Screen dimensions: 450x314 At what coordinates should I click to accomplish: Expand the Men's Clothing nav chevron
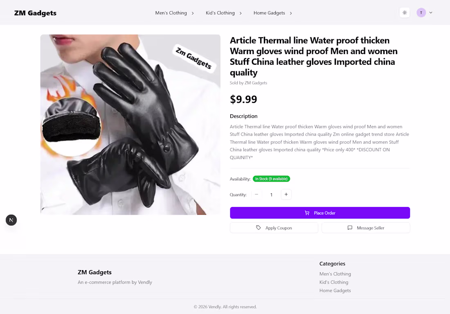pos(193,13)
